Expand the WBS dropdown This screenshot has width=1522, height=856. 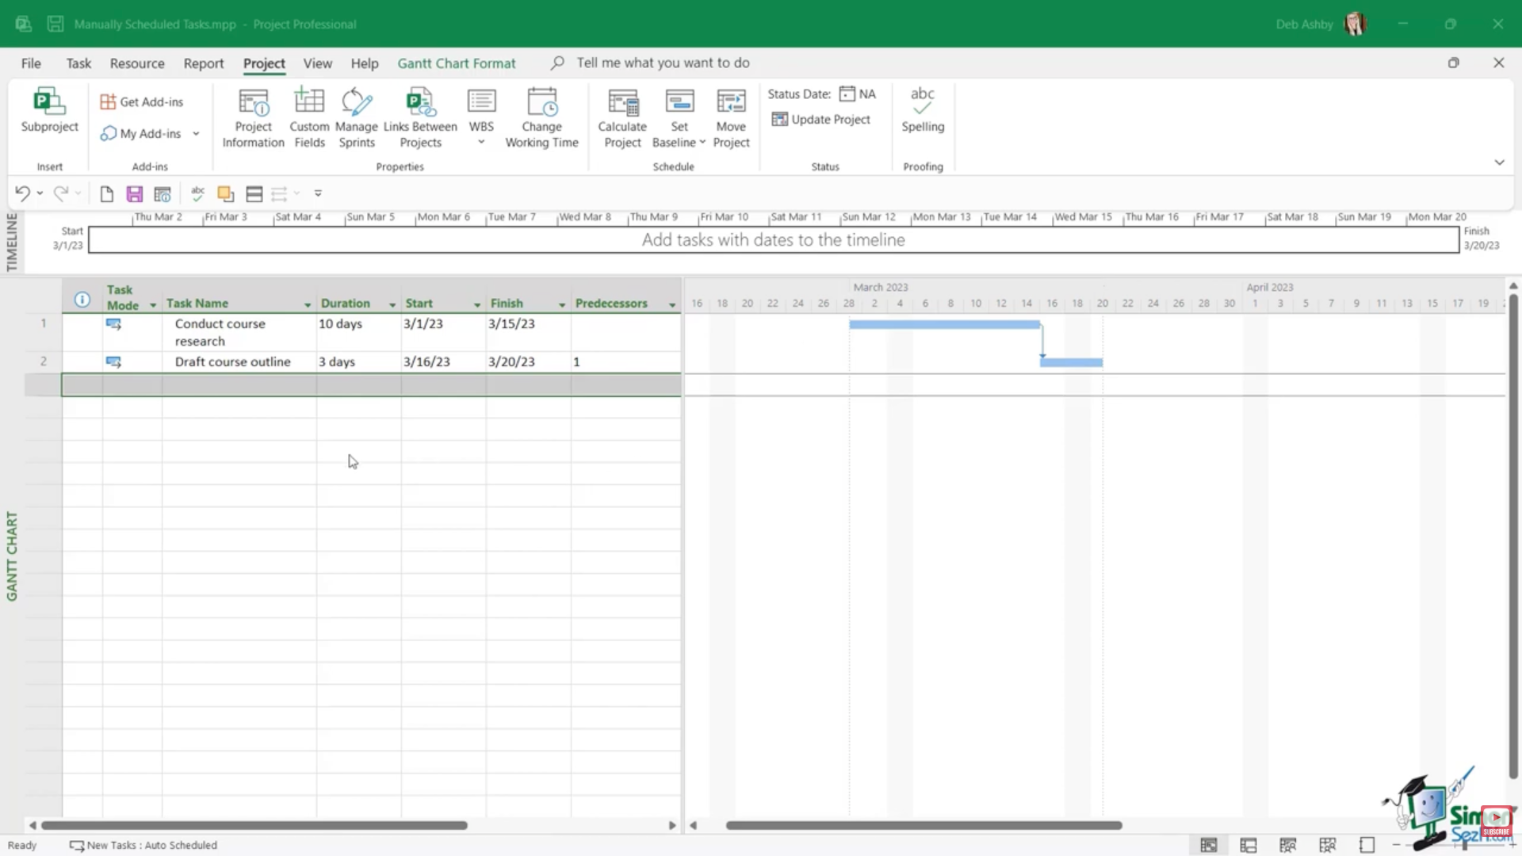click(x=481, y=142)
